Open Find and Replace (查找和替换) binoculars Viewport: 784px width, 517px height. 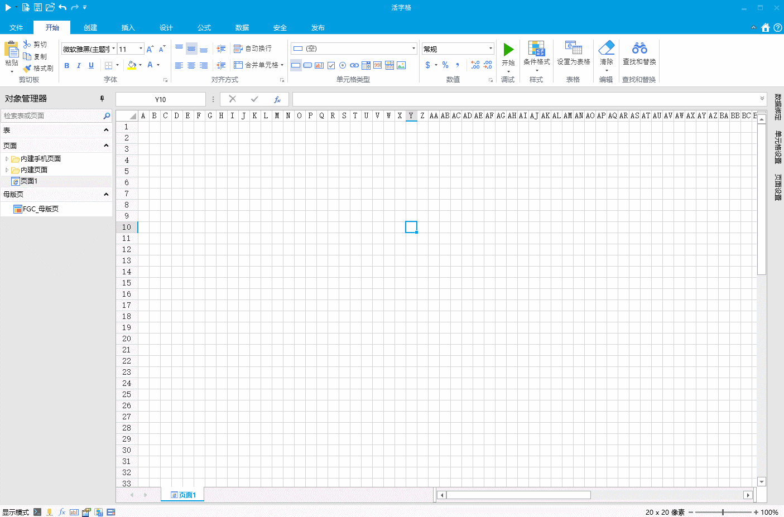tap(639, 48)
